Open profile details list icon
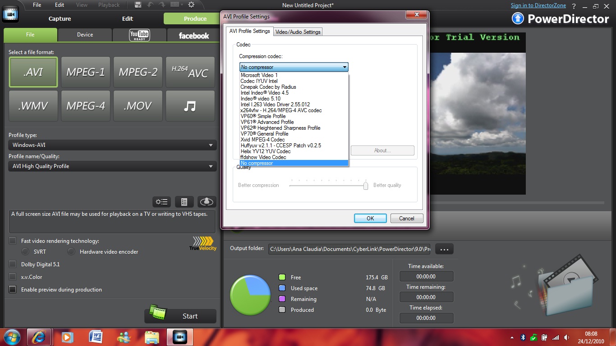Viewport: 616px width, 346px height. point(184,202)
